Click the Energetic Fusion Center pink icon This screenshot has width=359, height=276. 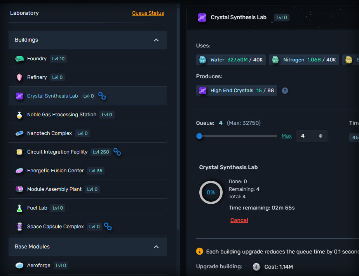tap(19, 171)
